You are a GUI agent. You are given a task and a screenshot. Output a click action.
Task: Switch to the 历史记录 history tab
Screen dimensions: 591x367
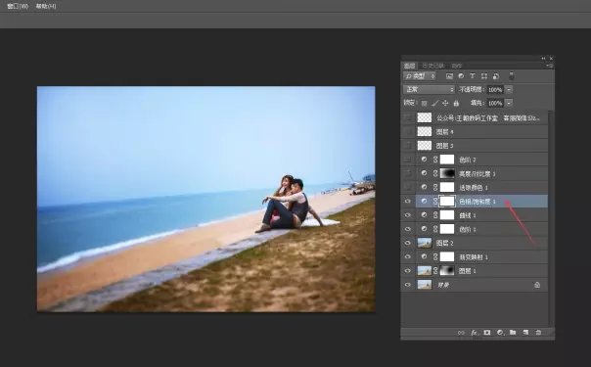pyautogui.click(x=433, y=66)
